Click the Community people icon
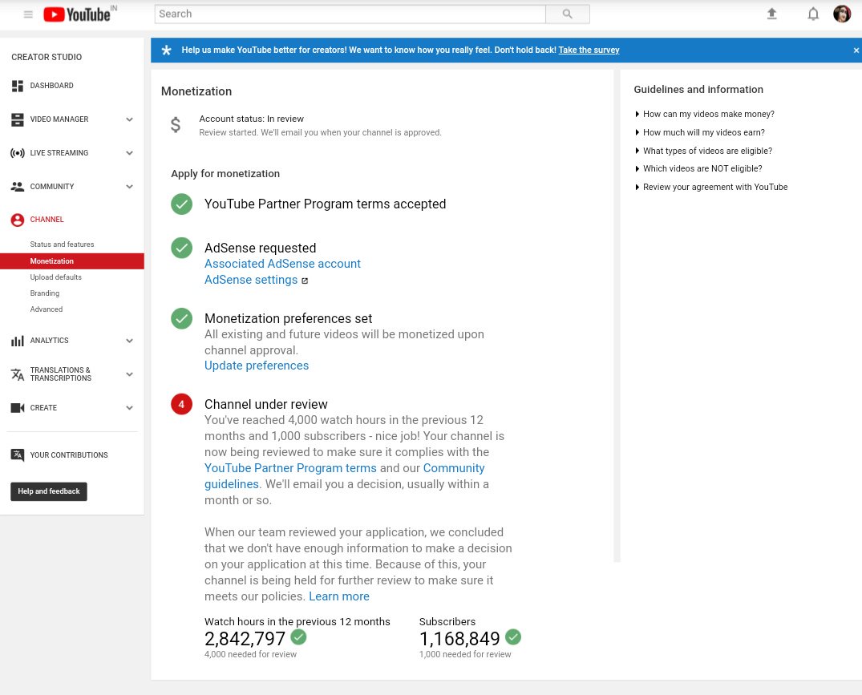This screenshot has height=695, width=862. [18, 187]
